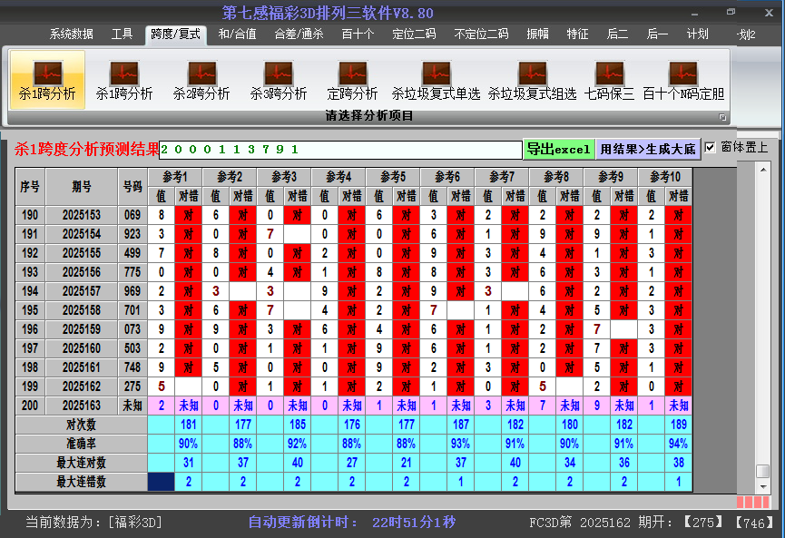Click the 参考9 column header

611,177
